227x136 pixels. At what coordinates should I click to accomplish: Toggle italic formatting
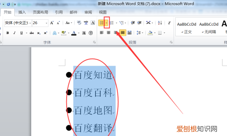point(14,33)
